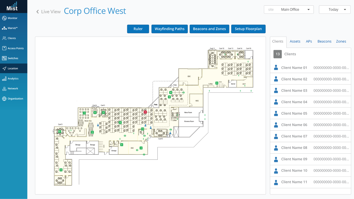Open Organization via the globe icon
This screenshot has width=354, height=199.
4,99
